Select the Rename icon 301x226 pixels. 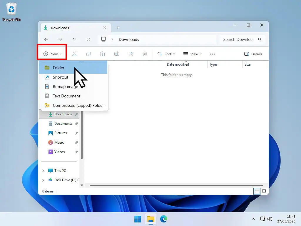click(x=116, y=54)
